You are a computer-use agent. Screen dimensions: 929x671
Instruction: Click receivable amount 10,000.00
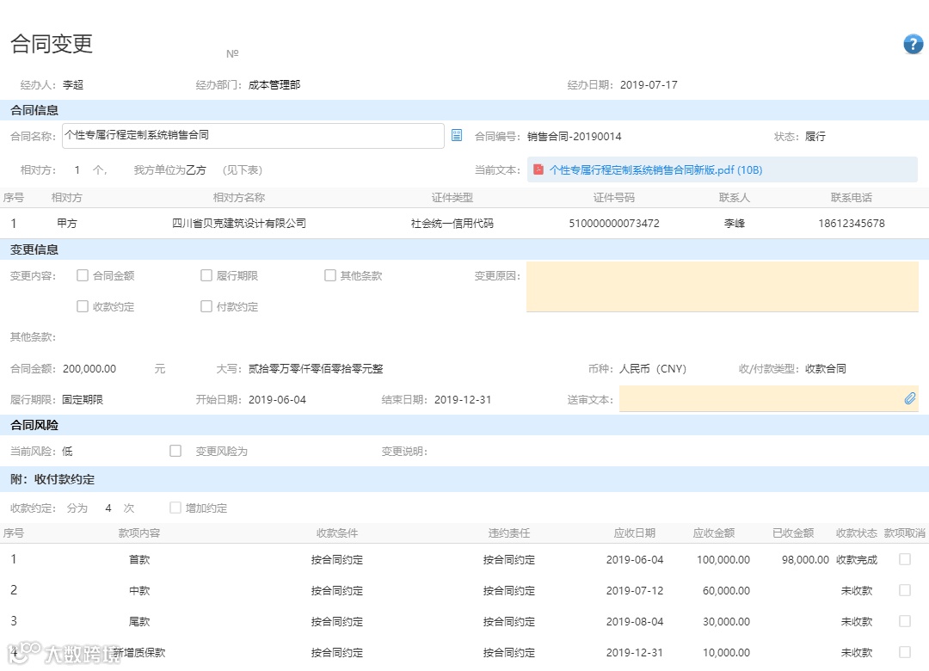[x=726, y=653]
